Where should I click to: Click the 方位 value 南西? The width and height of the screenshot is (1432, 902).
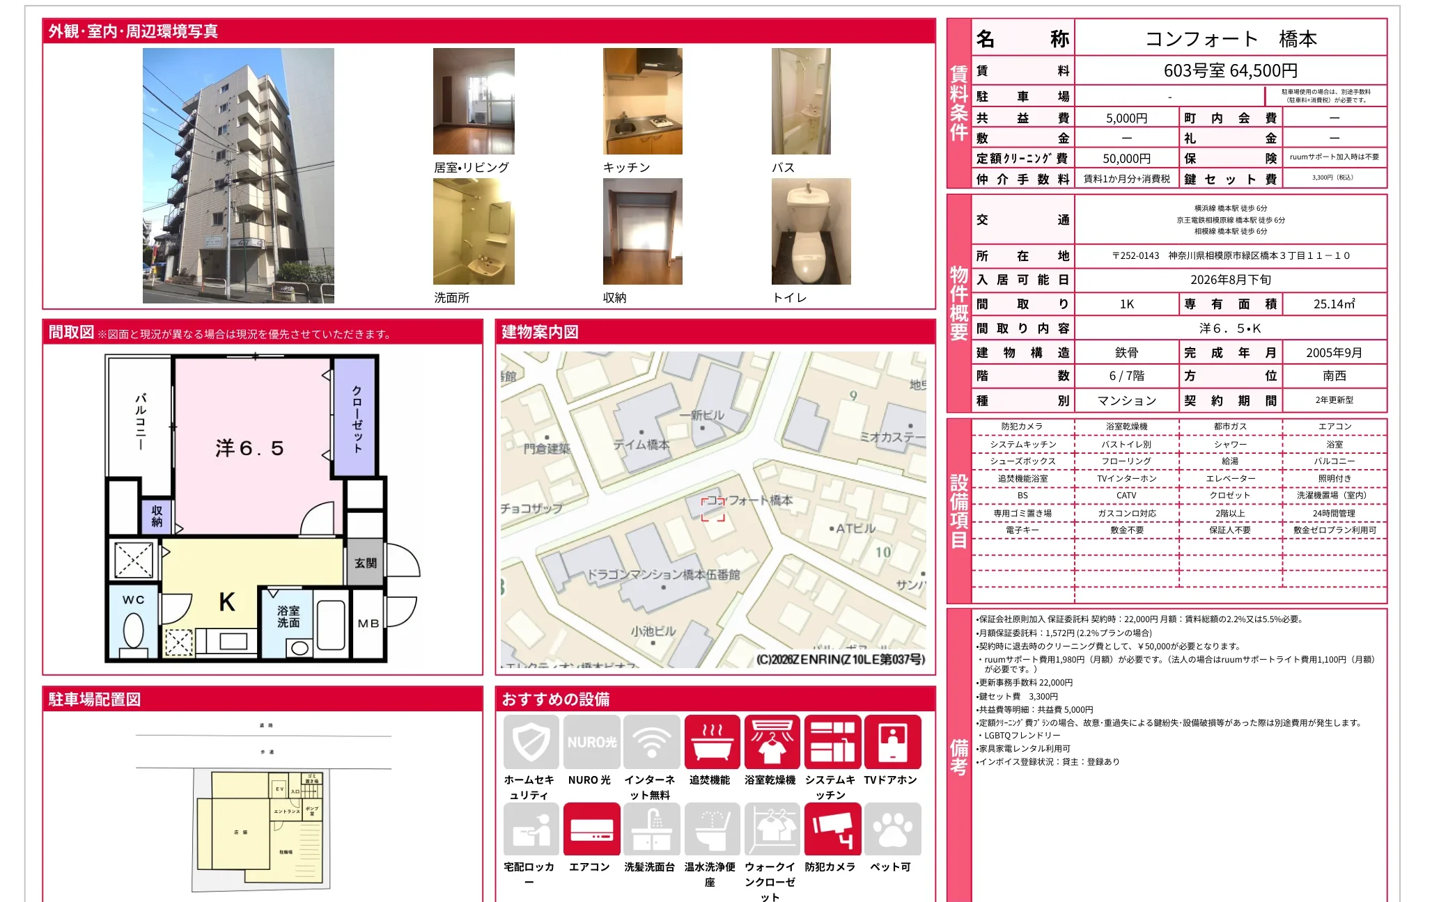pyautogui.click(x=1334, y=376)
